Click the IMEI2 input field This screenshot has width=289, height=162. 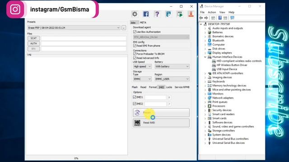155,104
